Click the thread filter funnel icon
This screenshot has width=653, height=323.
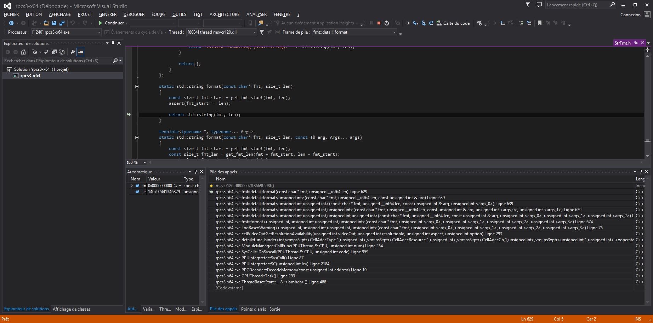[262, 32]
